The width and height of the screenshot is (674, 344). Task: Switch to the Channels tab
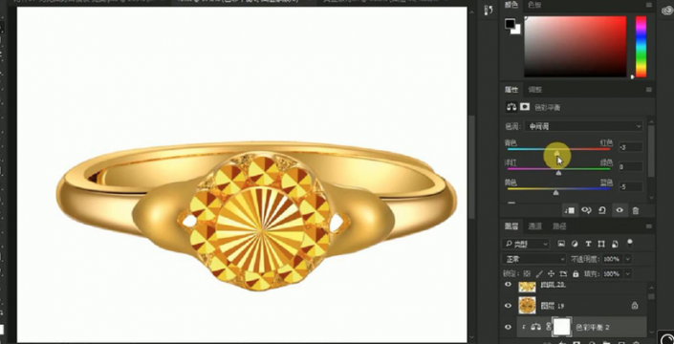[x=535, y=226]
